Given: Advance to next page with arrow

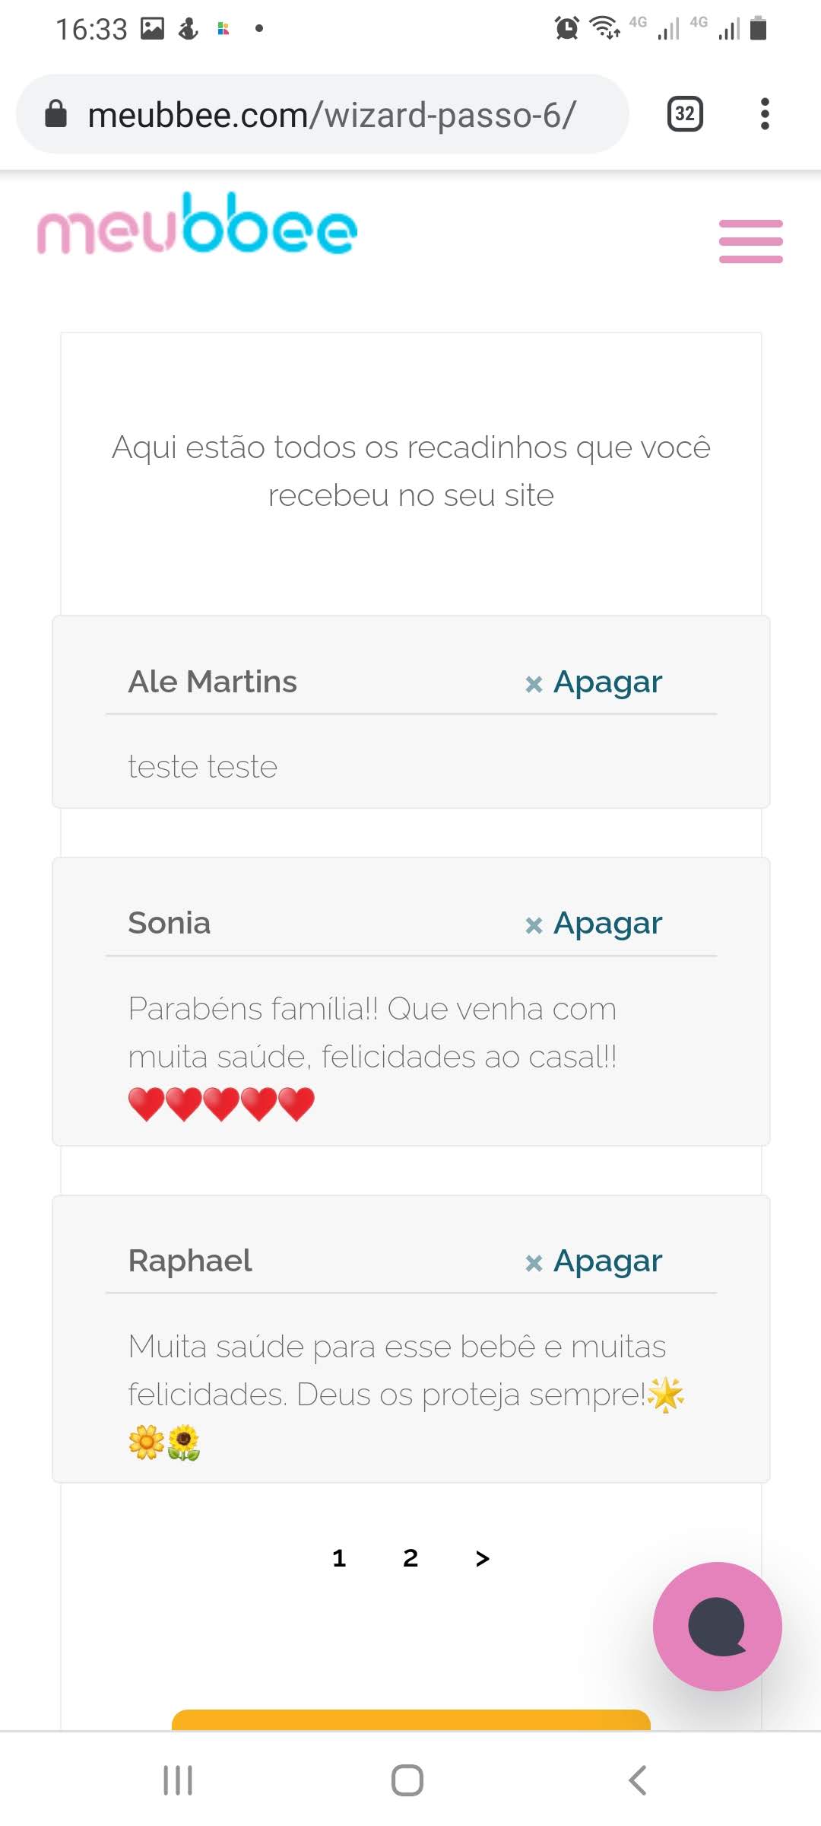Looking at the screenshot, I should 482,1558.
